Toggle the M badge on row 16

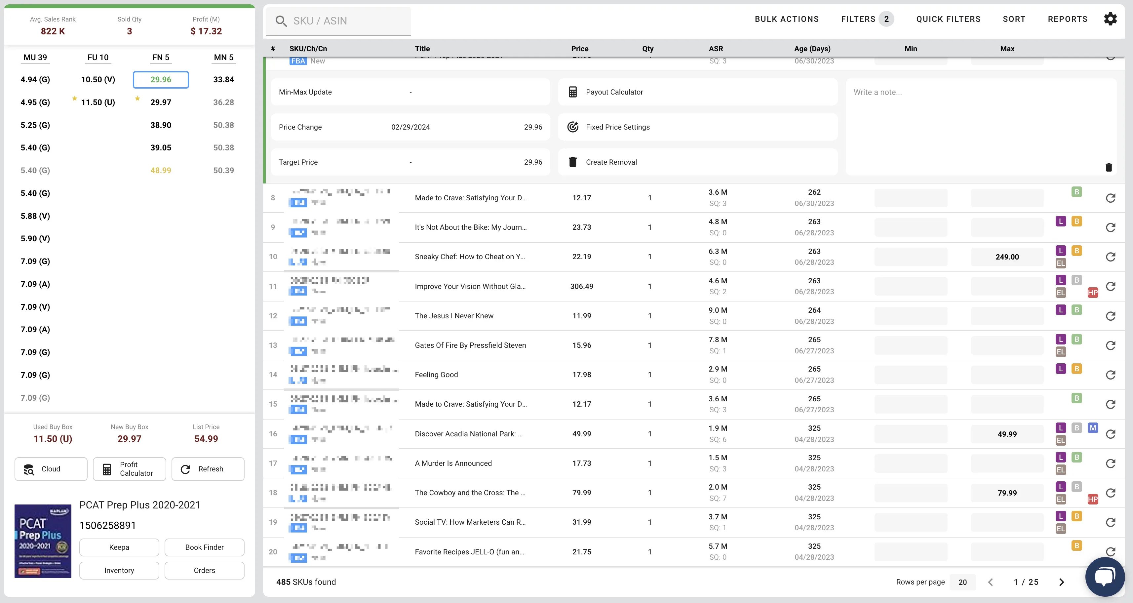point(1093,428)
